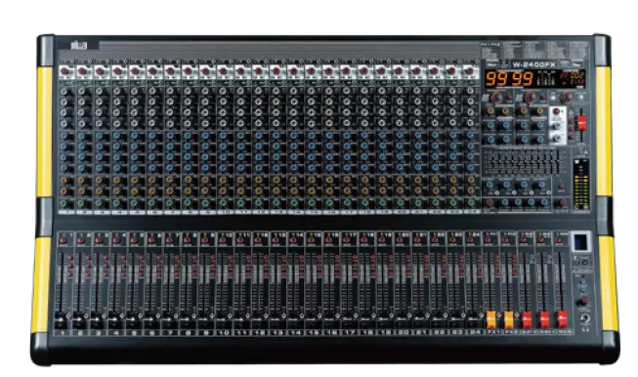Click the channel 10 fader knob
This screenshot has width=638, height=377.
(x=222, y=319)
